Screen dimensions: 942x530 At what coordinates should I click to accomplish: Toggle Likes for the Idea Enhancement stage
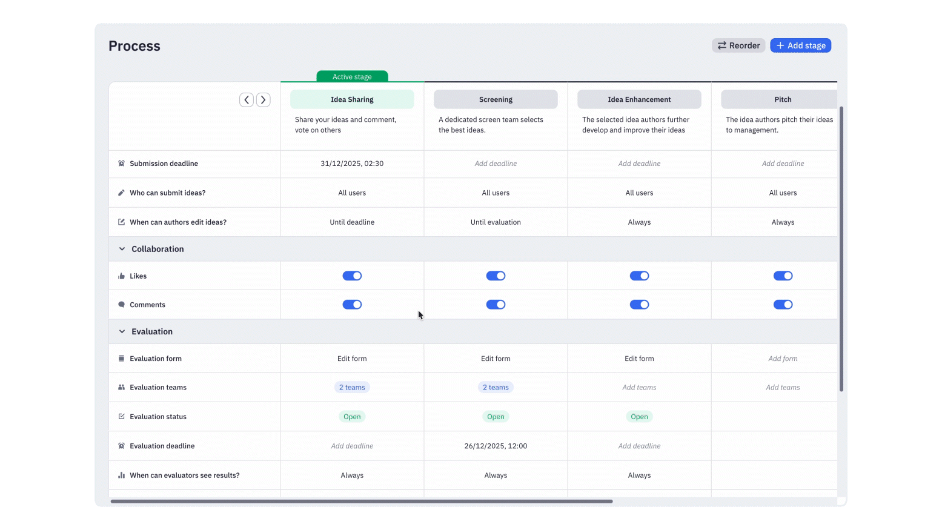(x=639, y=276)
